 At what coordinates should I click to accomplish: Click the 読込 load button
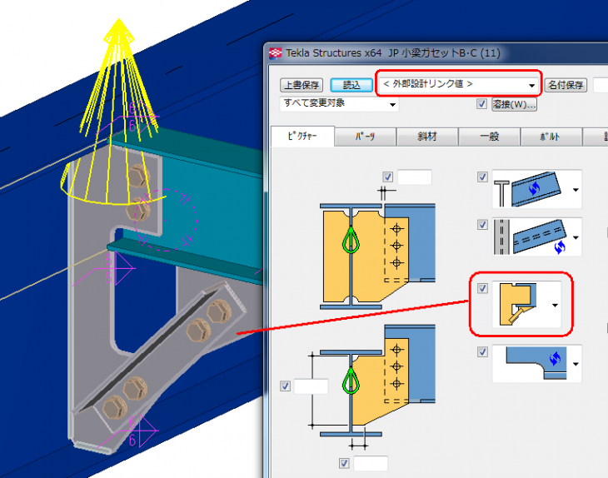351,85
